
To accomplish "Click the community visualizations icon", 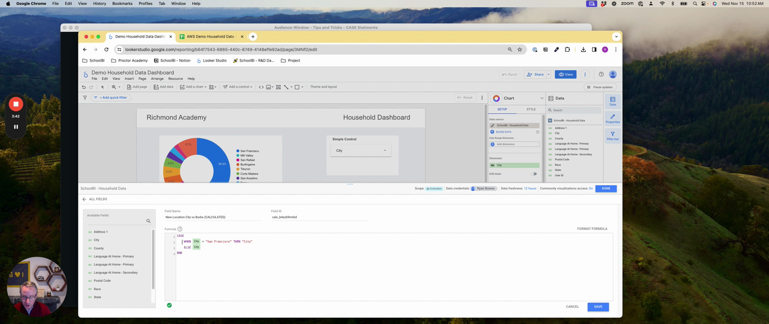I will [212, 87].
